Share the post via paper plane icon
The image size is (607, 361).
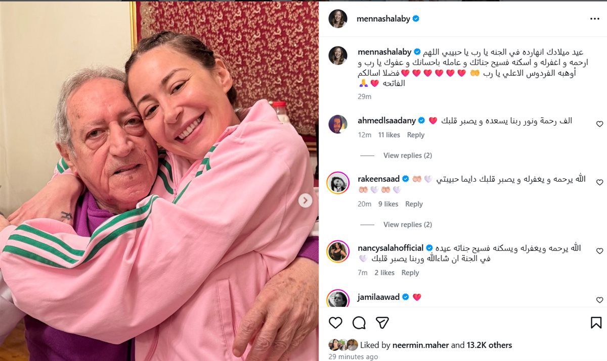pyautogui.click(x=382, y=323)
